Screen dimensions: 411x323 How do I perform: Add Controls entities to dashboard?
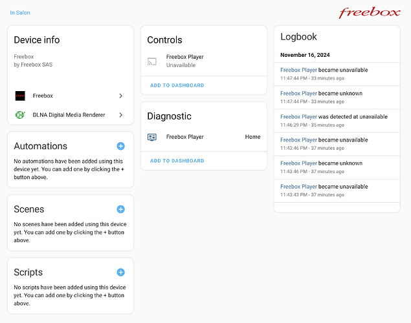click(177, 85)
